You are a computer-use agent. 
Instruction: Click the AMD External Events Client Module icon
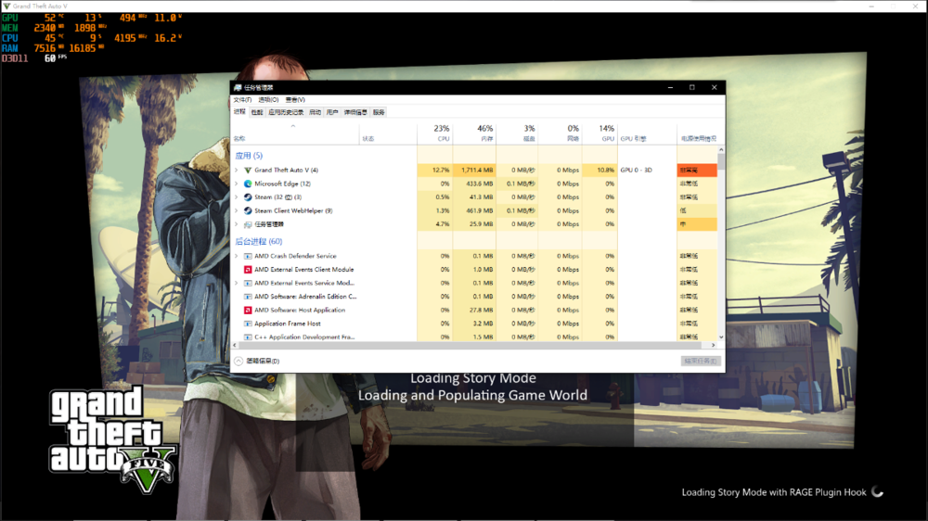pos(248,270)
